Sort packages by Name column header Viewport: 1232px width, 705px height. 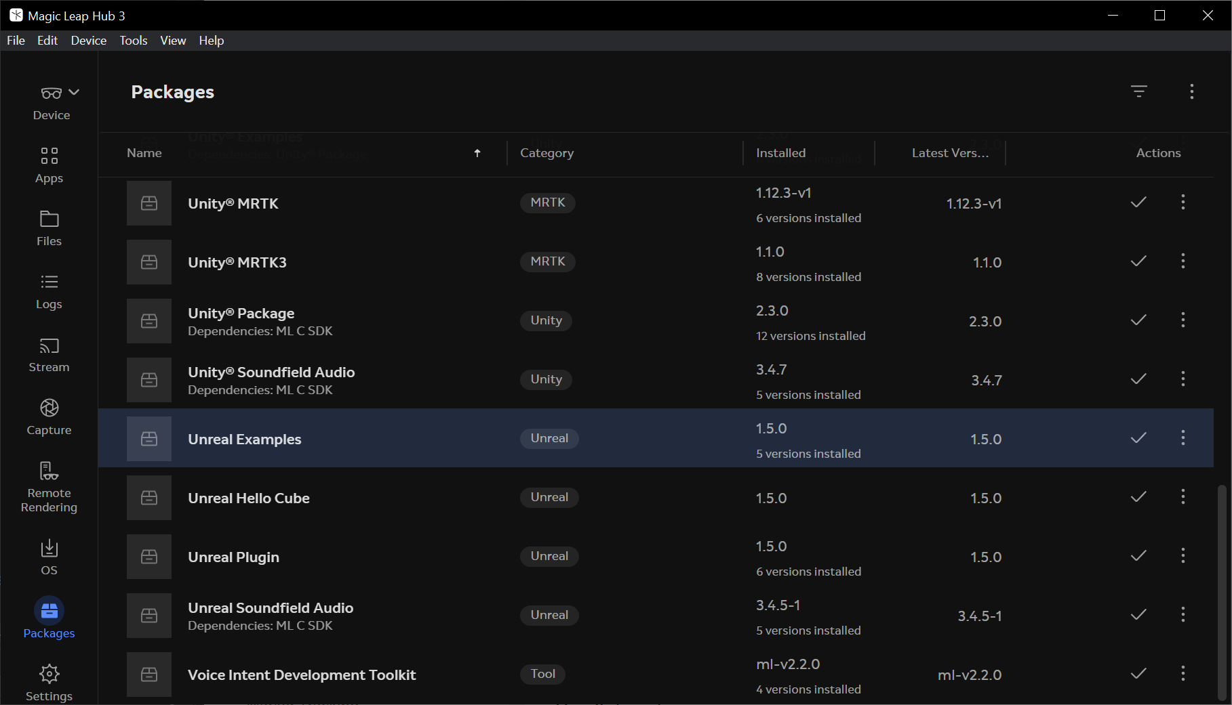click(x=144, y=153)
